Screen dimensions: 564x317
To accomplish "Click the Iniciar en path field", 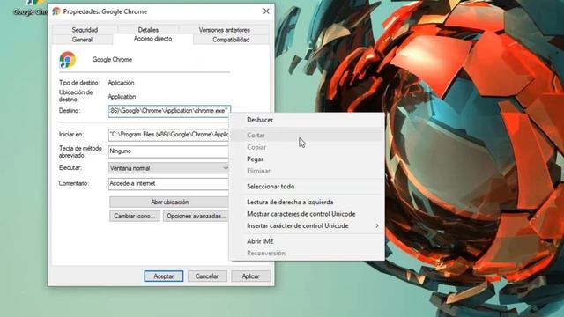I will pyautogui.click(x=168, y=135).
